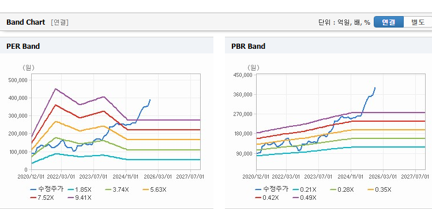
Task: Click 300,000 on the PER chart axis
Action: (18, 116)
